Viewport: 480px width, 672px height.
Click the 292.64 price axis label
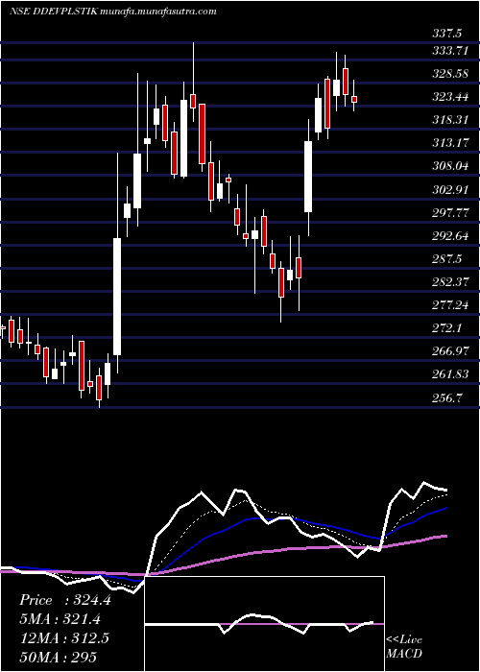450,236
